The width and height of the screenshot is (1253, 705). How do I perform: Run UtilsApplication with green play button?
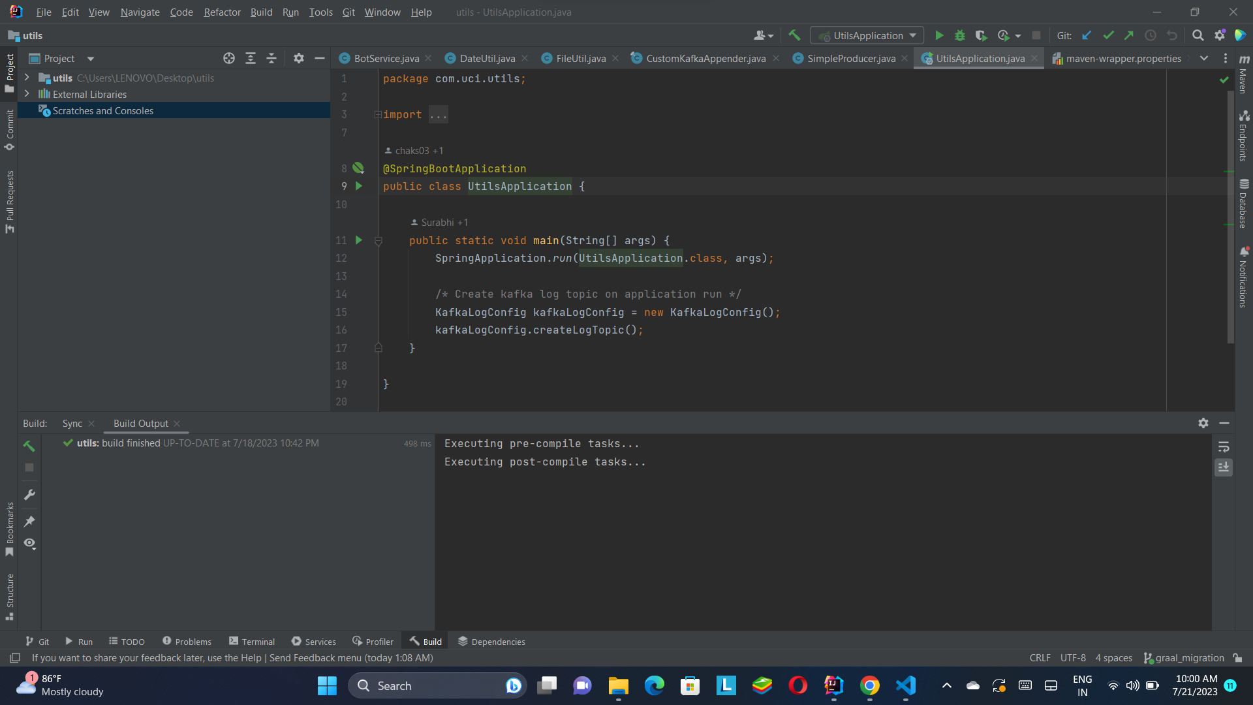click(x=939, y=36)
